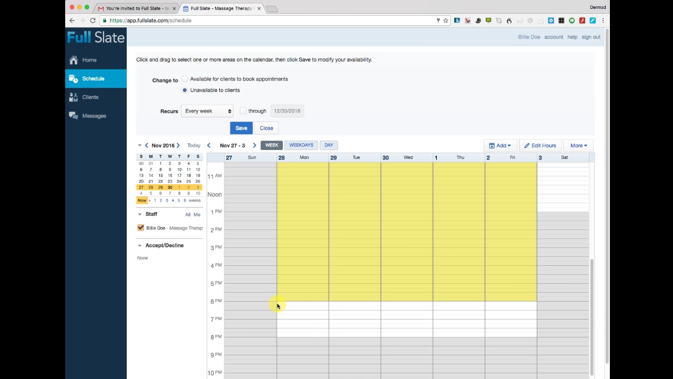This screenshot has height=379, width=673.
Task: Switch to the WEEKDAYS view
Action: pyautogui.click(x=301, y=145)
